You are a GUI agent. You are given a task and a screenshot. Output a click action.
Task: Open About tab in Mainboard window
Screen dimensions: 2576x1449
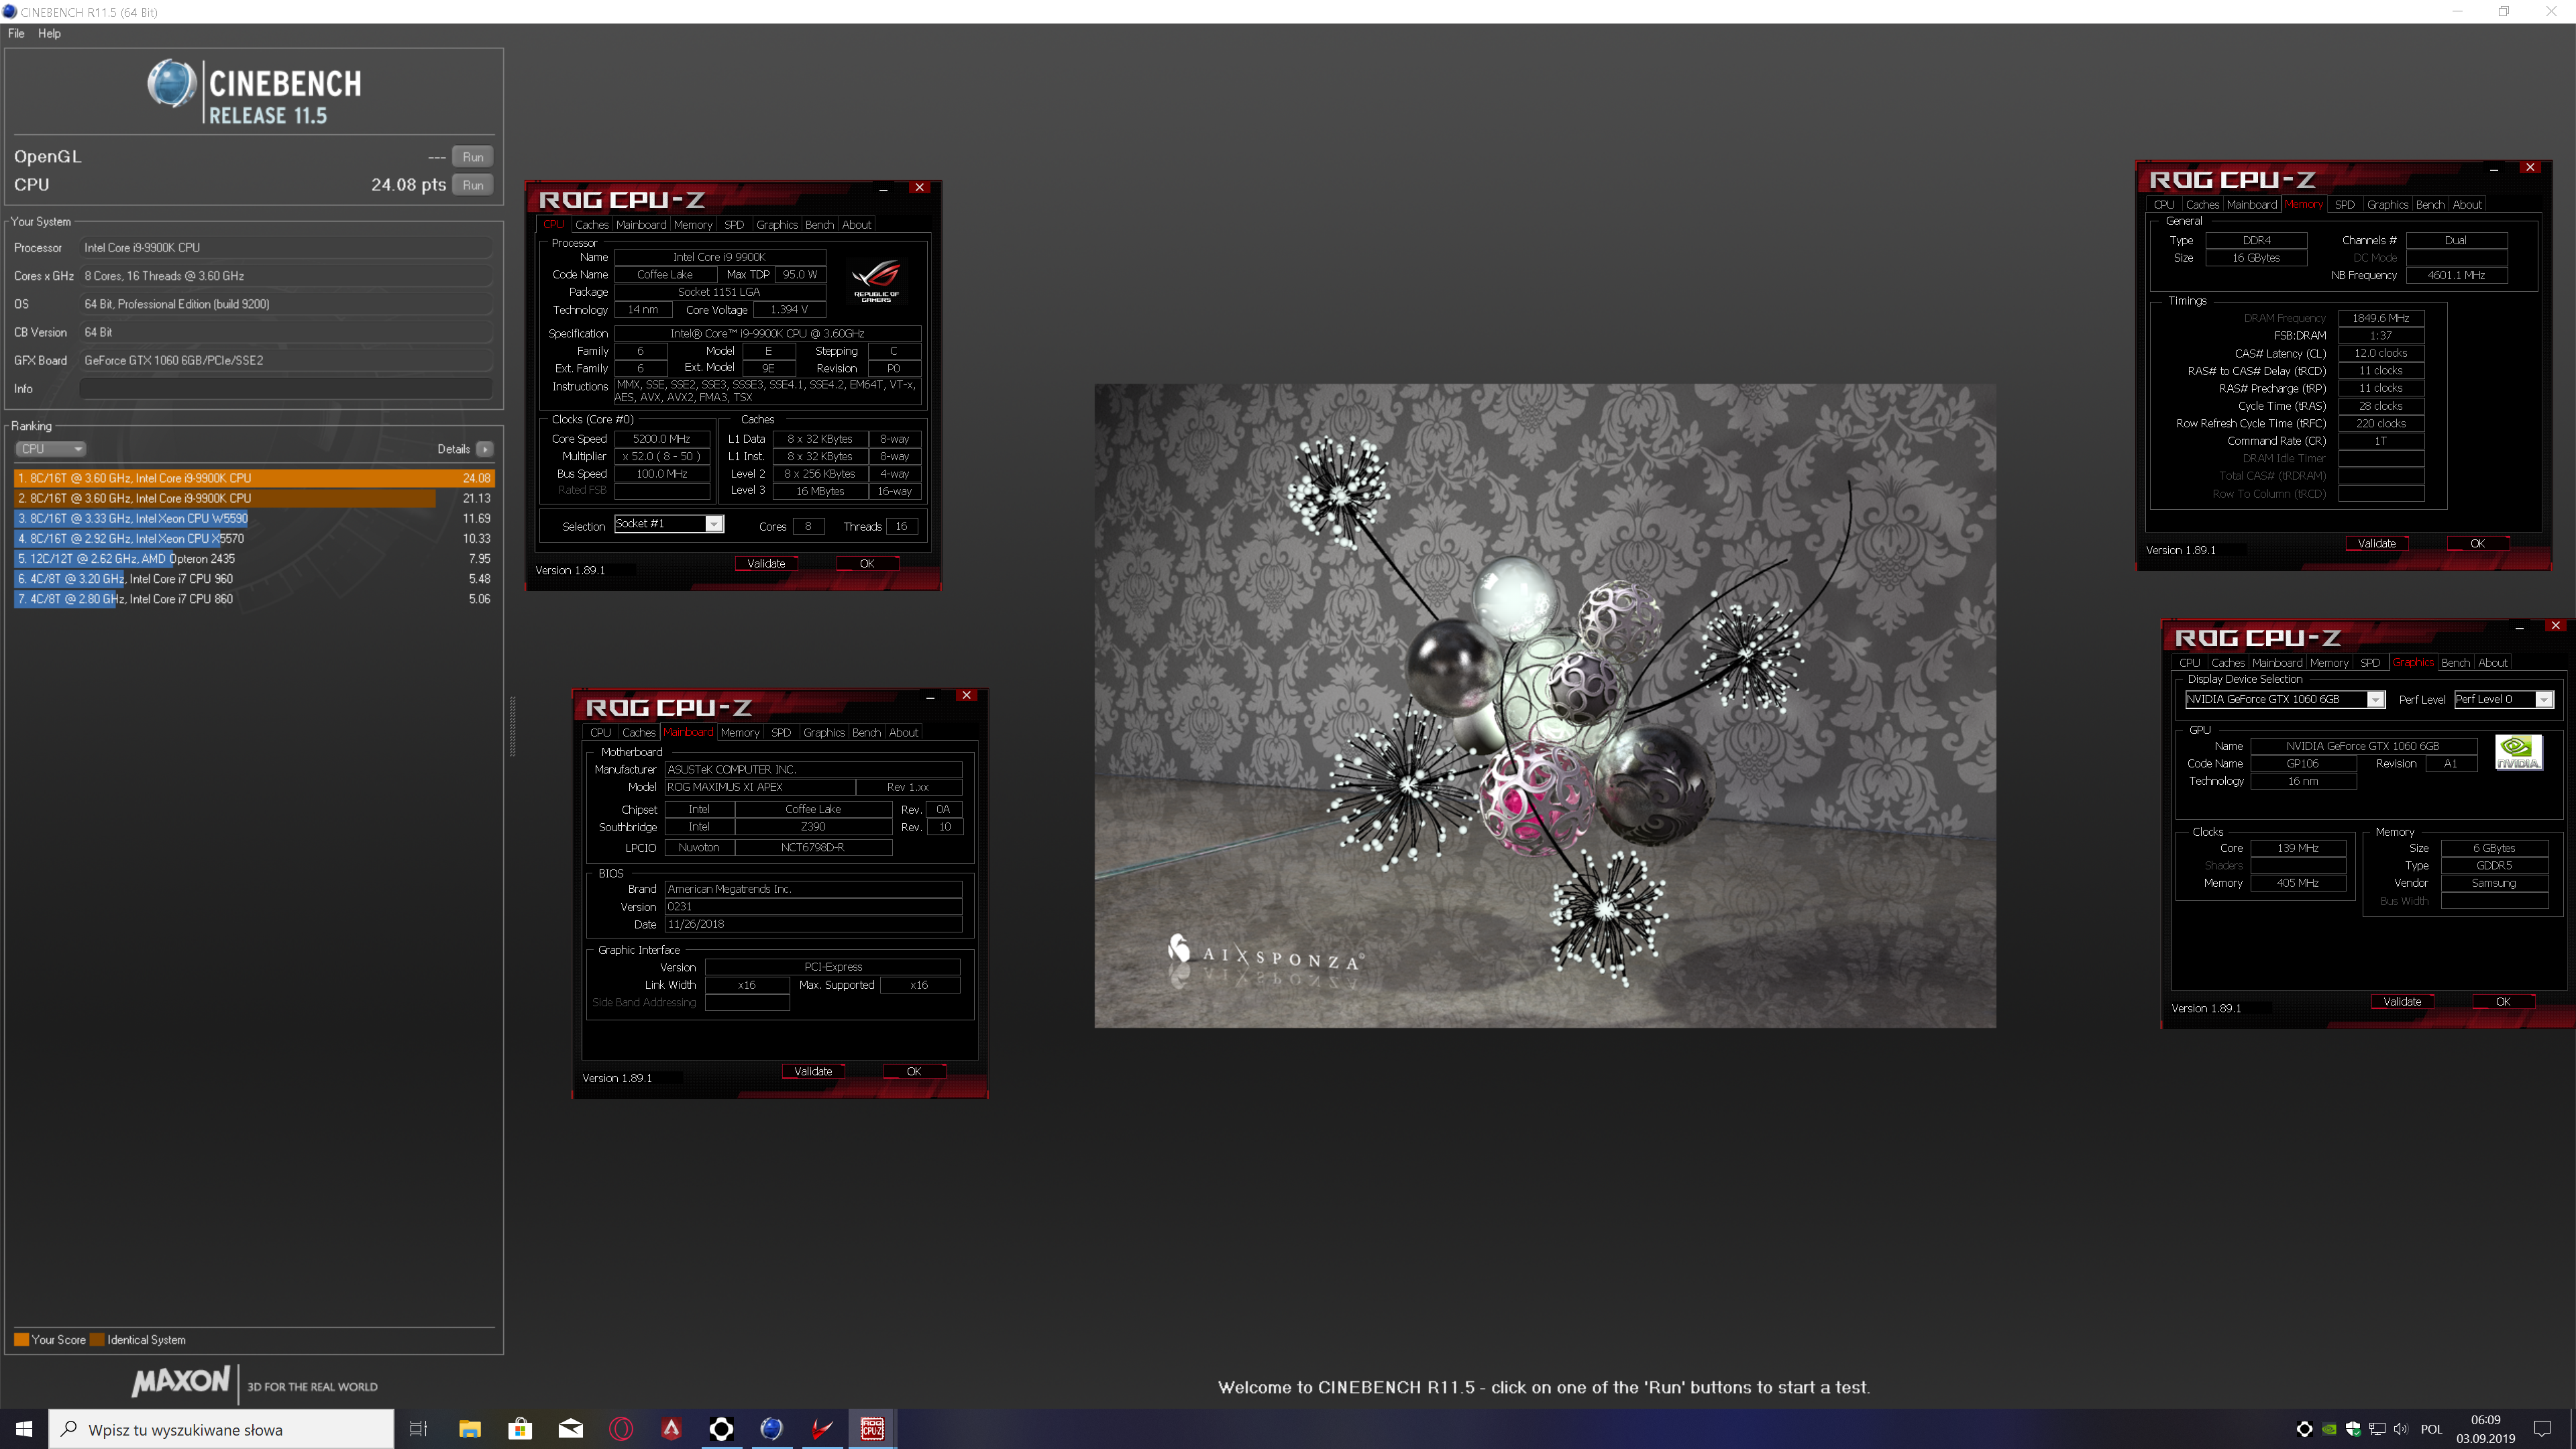903,733
